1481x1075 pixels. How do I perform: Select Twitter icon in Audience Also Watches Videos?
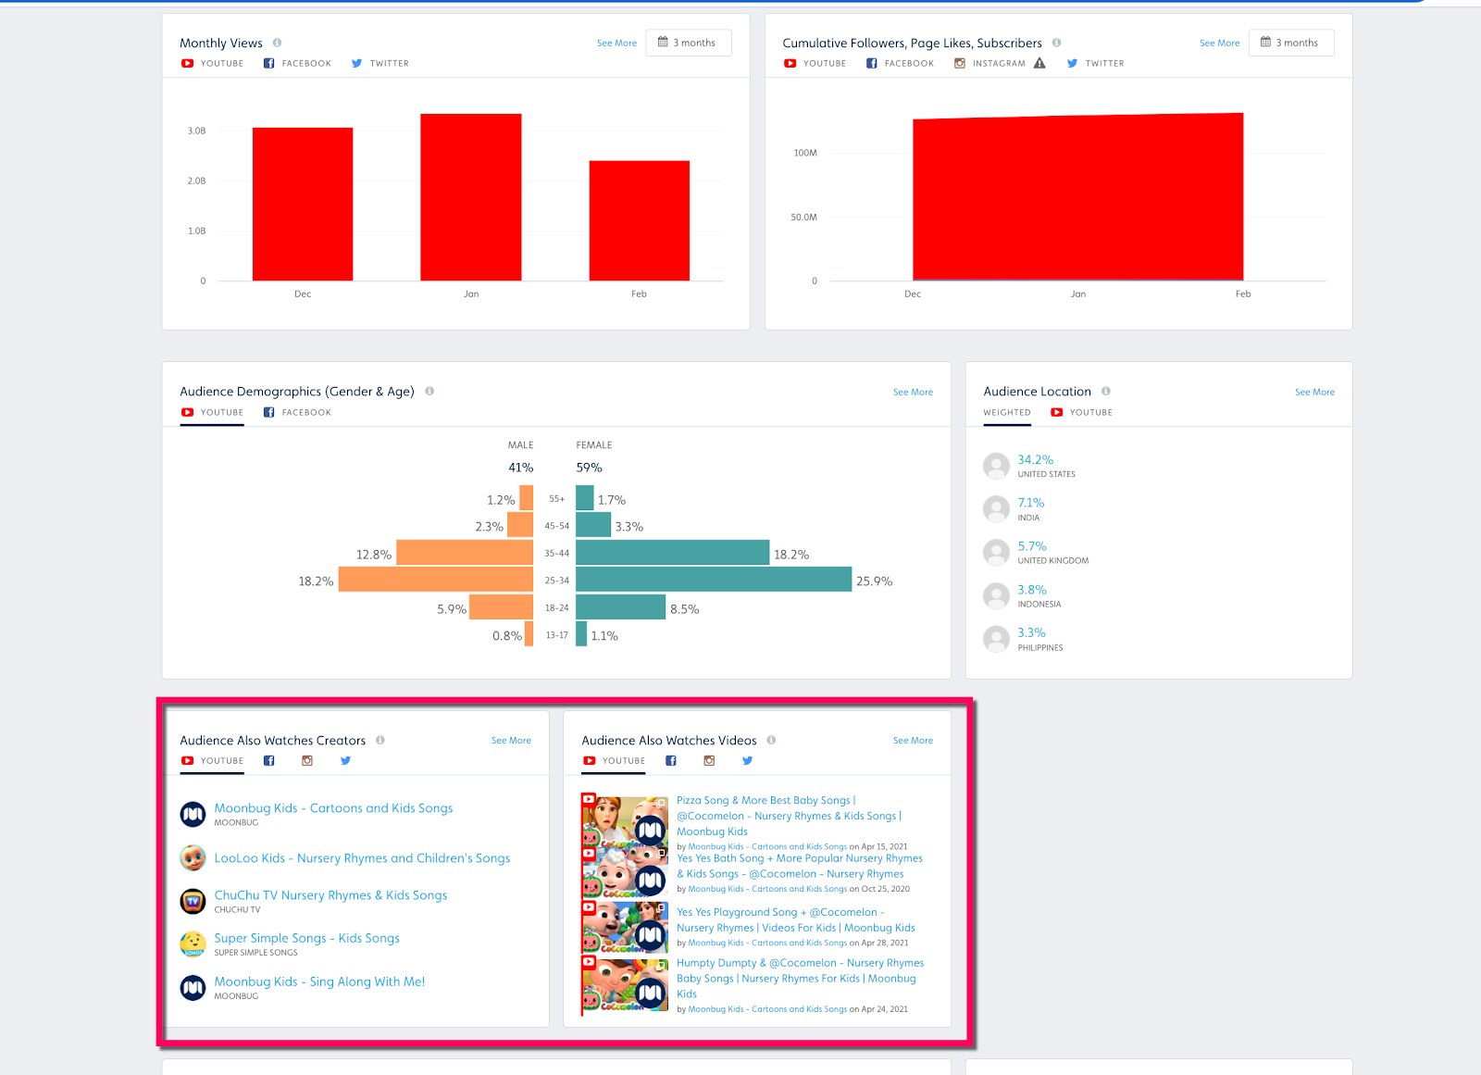pyautogui.click(x=747, y=761)
